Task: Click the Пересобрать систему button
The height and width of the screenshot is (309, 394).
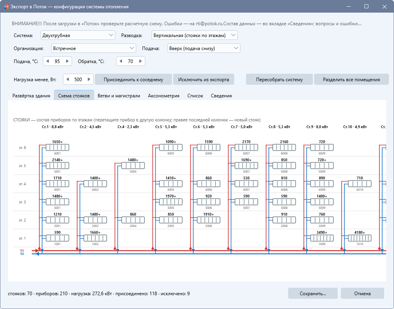Action: [x=279, y=80]
